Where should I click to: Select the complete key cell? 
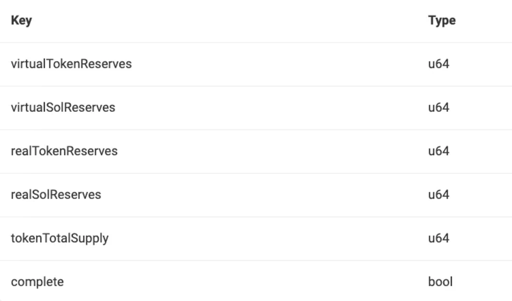(37, 282)
